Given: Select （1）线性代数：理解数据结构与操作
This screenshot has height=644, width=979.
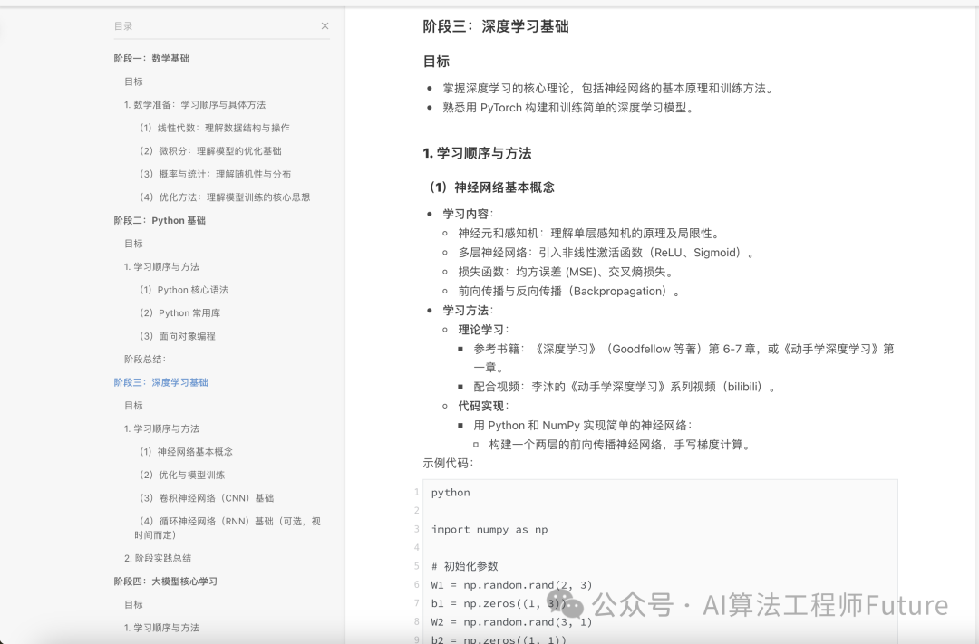Looking at the screenshot, I should tap(212, 128).
